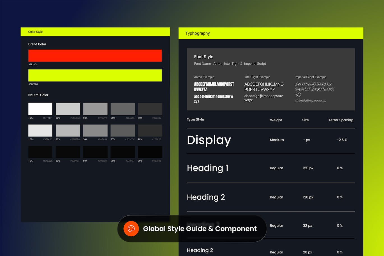Click the 0 % spacing in the Heading 1 row

click(340, 168)
